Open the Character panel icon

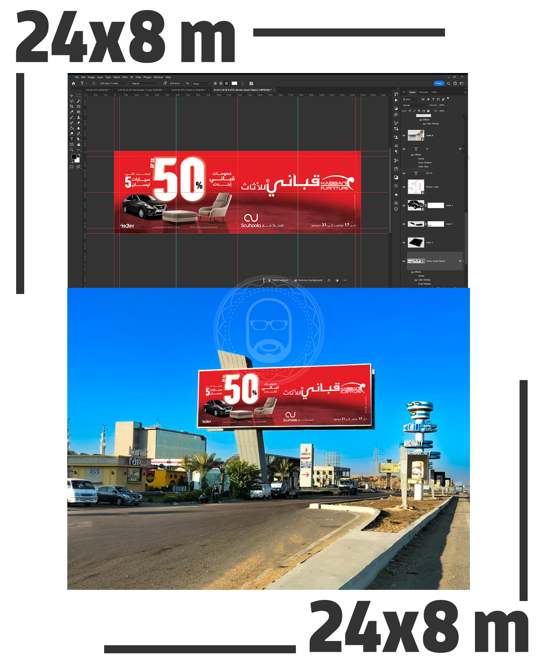[396, 146]
